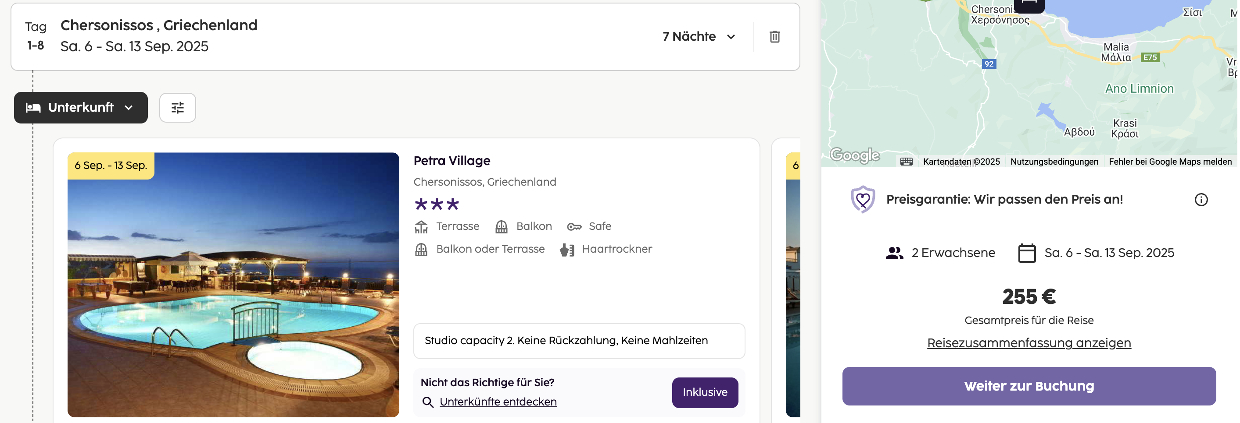Click the 92 road marker on map
1240x423 pixels.
988,64
